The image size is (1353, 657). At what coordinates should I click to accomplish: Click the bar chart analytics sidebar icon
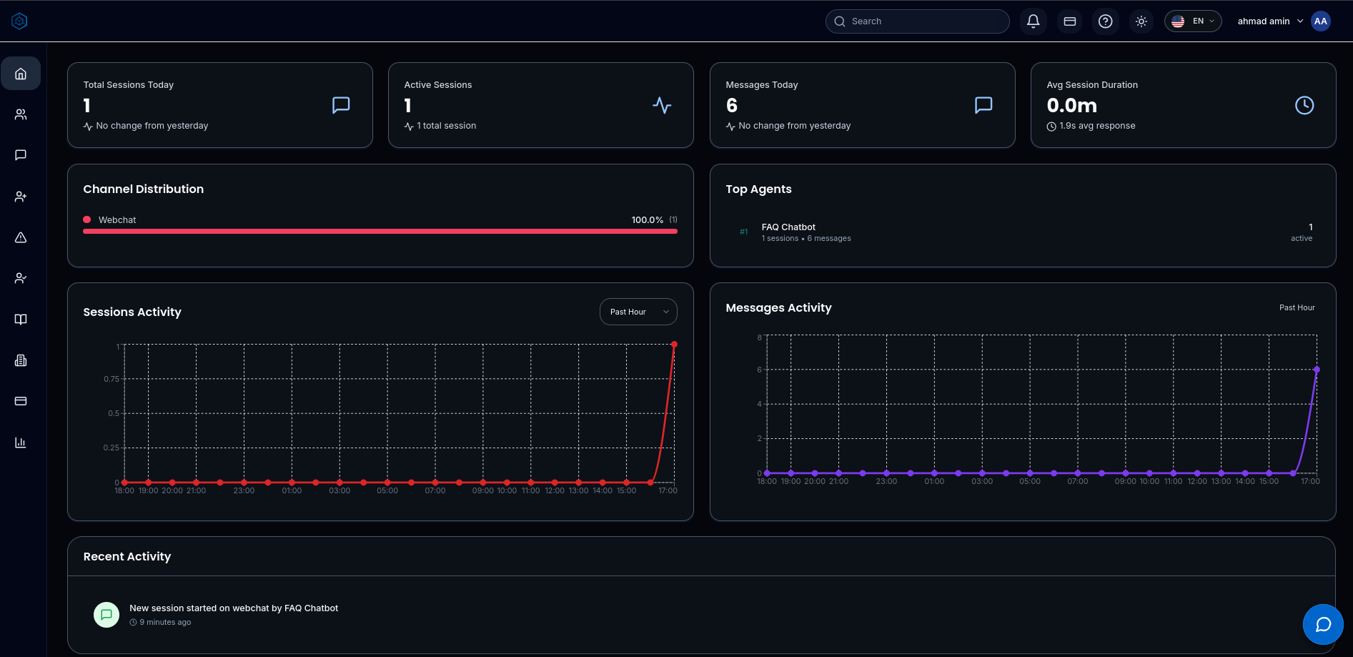click(21, 443)
